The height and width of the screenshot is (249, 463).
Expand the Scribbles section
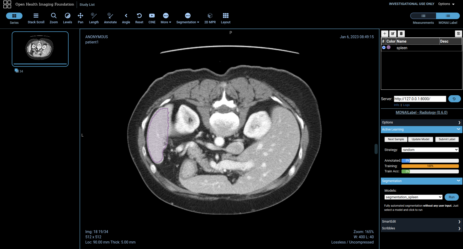click(421, 228)
